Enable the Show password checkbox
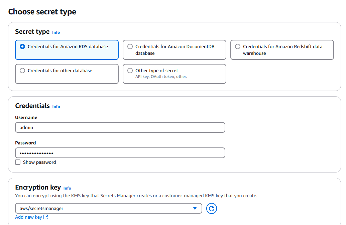The width and height of the screenshot is (346, 225). tap(18, 162)
